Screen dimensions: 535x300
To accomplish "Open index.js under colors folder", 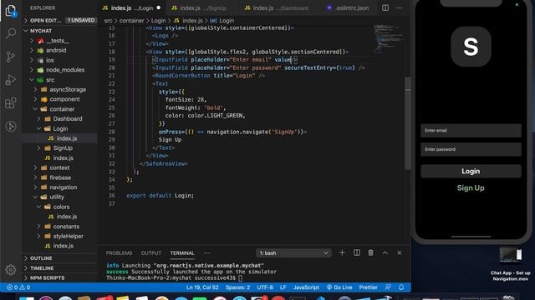I will point(59,217).
